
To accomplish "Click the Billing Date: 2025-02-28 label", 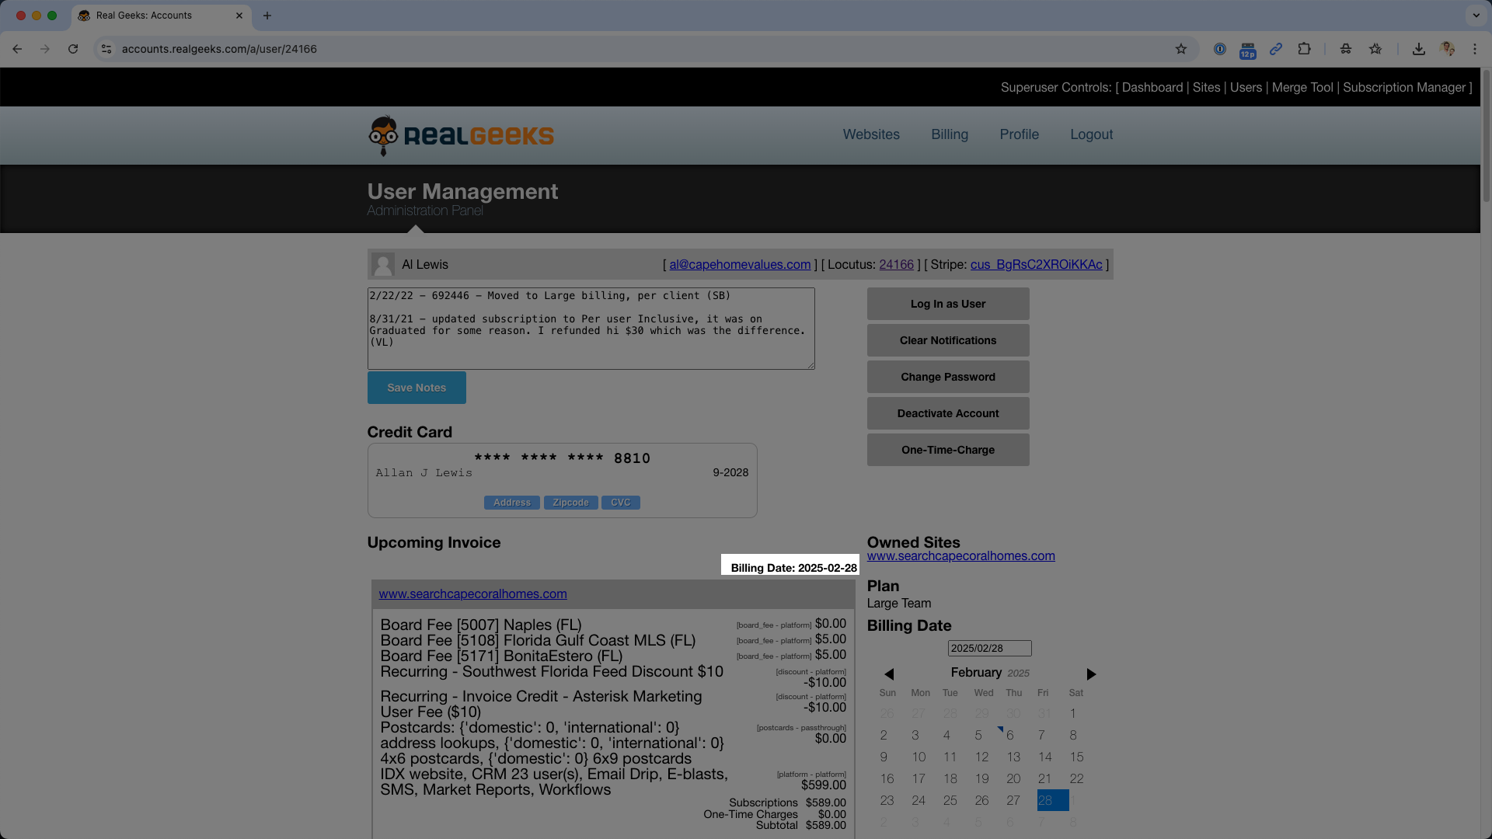I will coord(793,568).
